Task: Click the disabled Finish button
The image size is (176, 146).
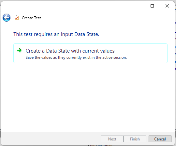Action: 135,139
